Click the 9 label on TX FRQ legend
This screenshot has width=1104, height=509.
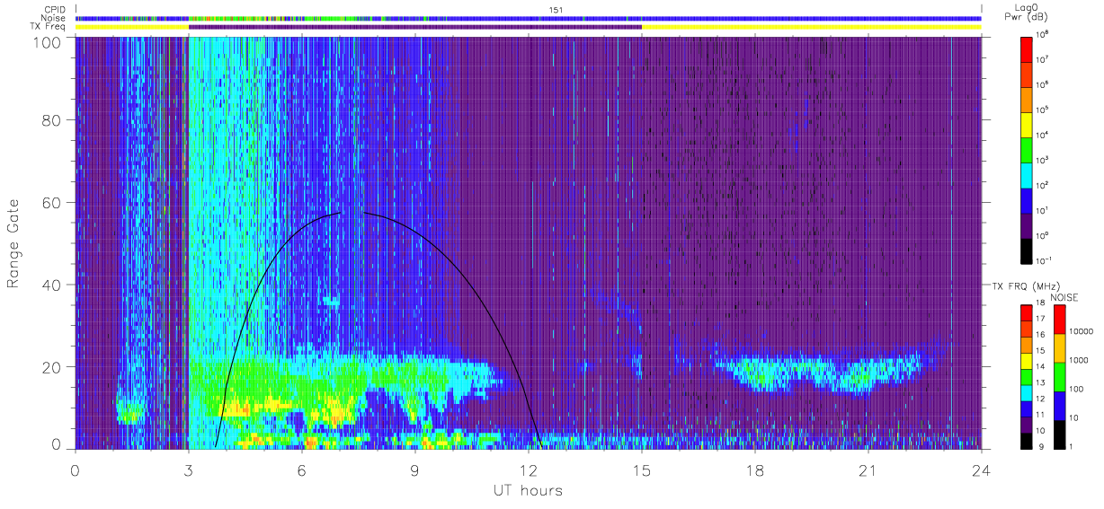pos(1041,446)
